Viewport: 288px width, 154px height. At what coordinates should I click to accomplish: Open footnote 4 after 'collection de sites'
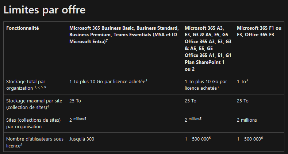(48, 106)
